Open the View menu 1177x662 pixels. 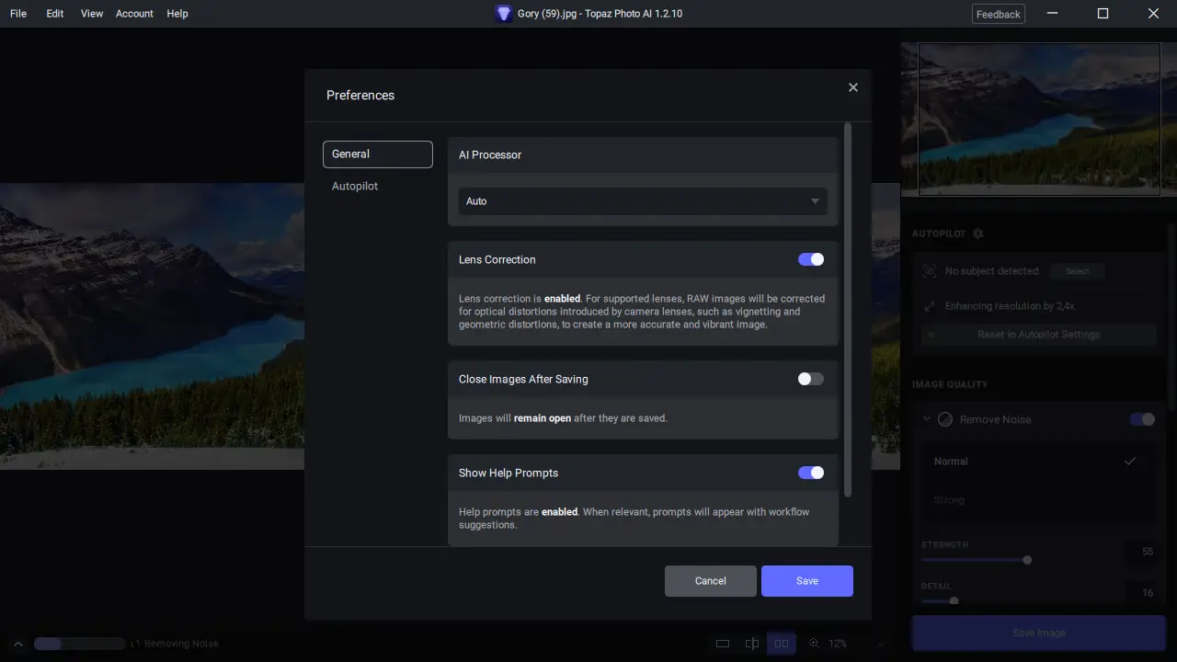(92, 14)
